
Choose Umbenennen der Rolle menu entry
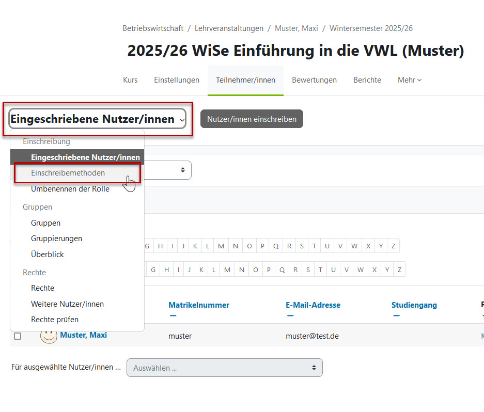click(70, 189)
